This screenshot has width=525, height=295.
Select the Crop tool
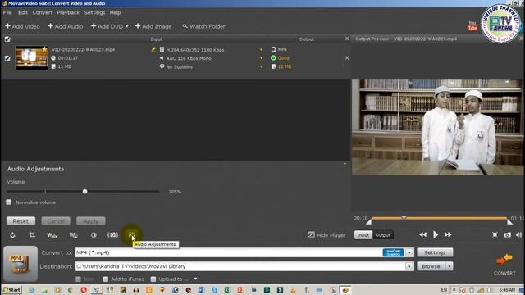tap(32, 235)
